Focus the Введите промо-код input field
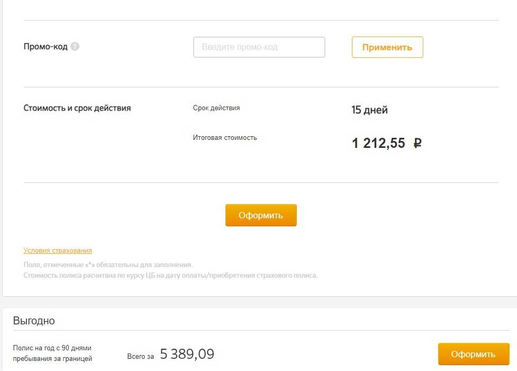The image size is (517, 371). pos(259,47)
